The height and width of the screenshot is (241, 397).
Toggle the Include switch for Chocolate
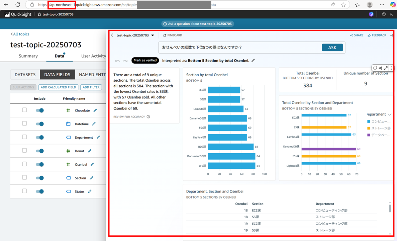pyautogui.click(x=40, y=110)
